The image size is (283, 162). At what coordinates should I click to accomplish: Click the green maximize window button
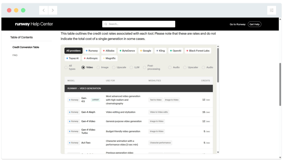coord(23,10)
